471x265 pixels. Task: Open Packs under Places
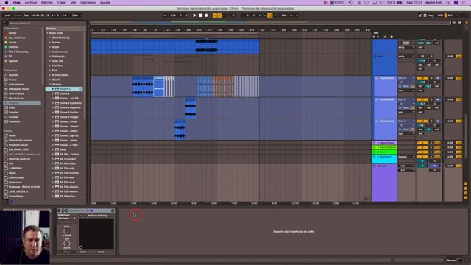click(x=12, y=135)
